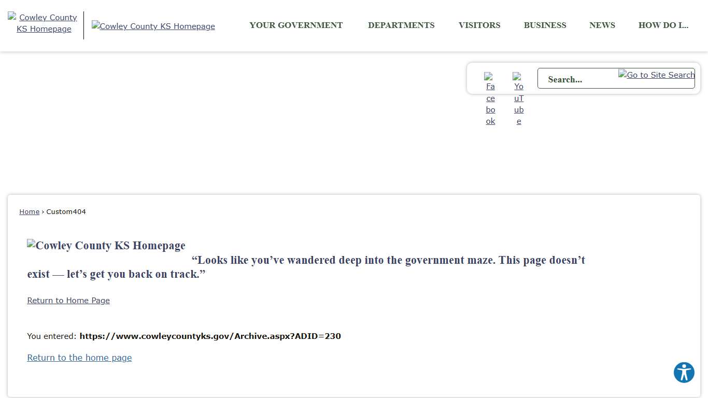Click the entered Archive.aspx URL text
The width and height of the screenshot is (708, 398).
[210, 336]
